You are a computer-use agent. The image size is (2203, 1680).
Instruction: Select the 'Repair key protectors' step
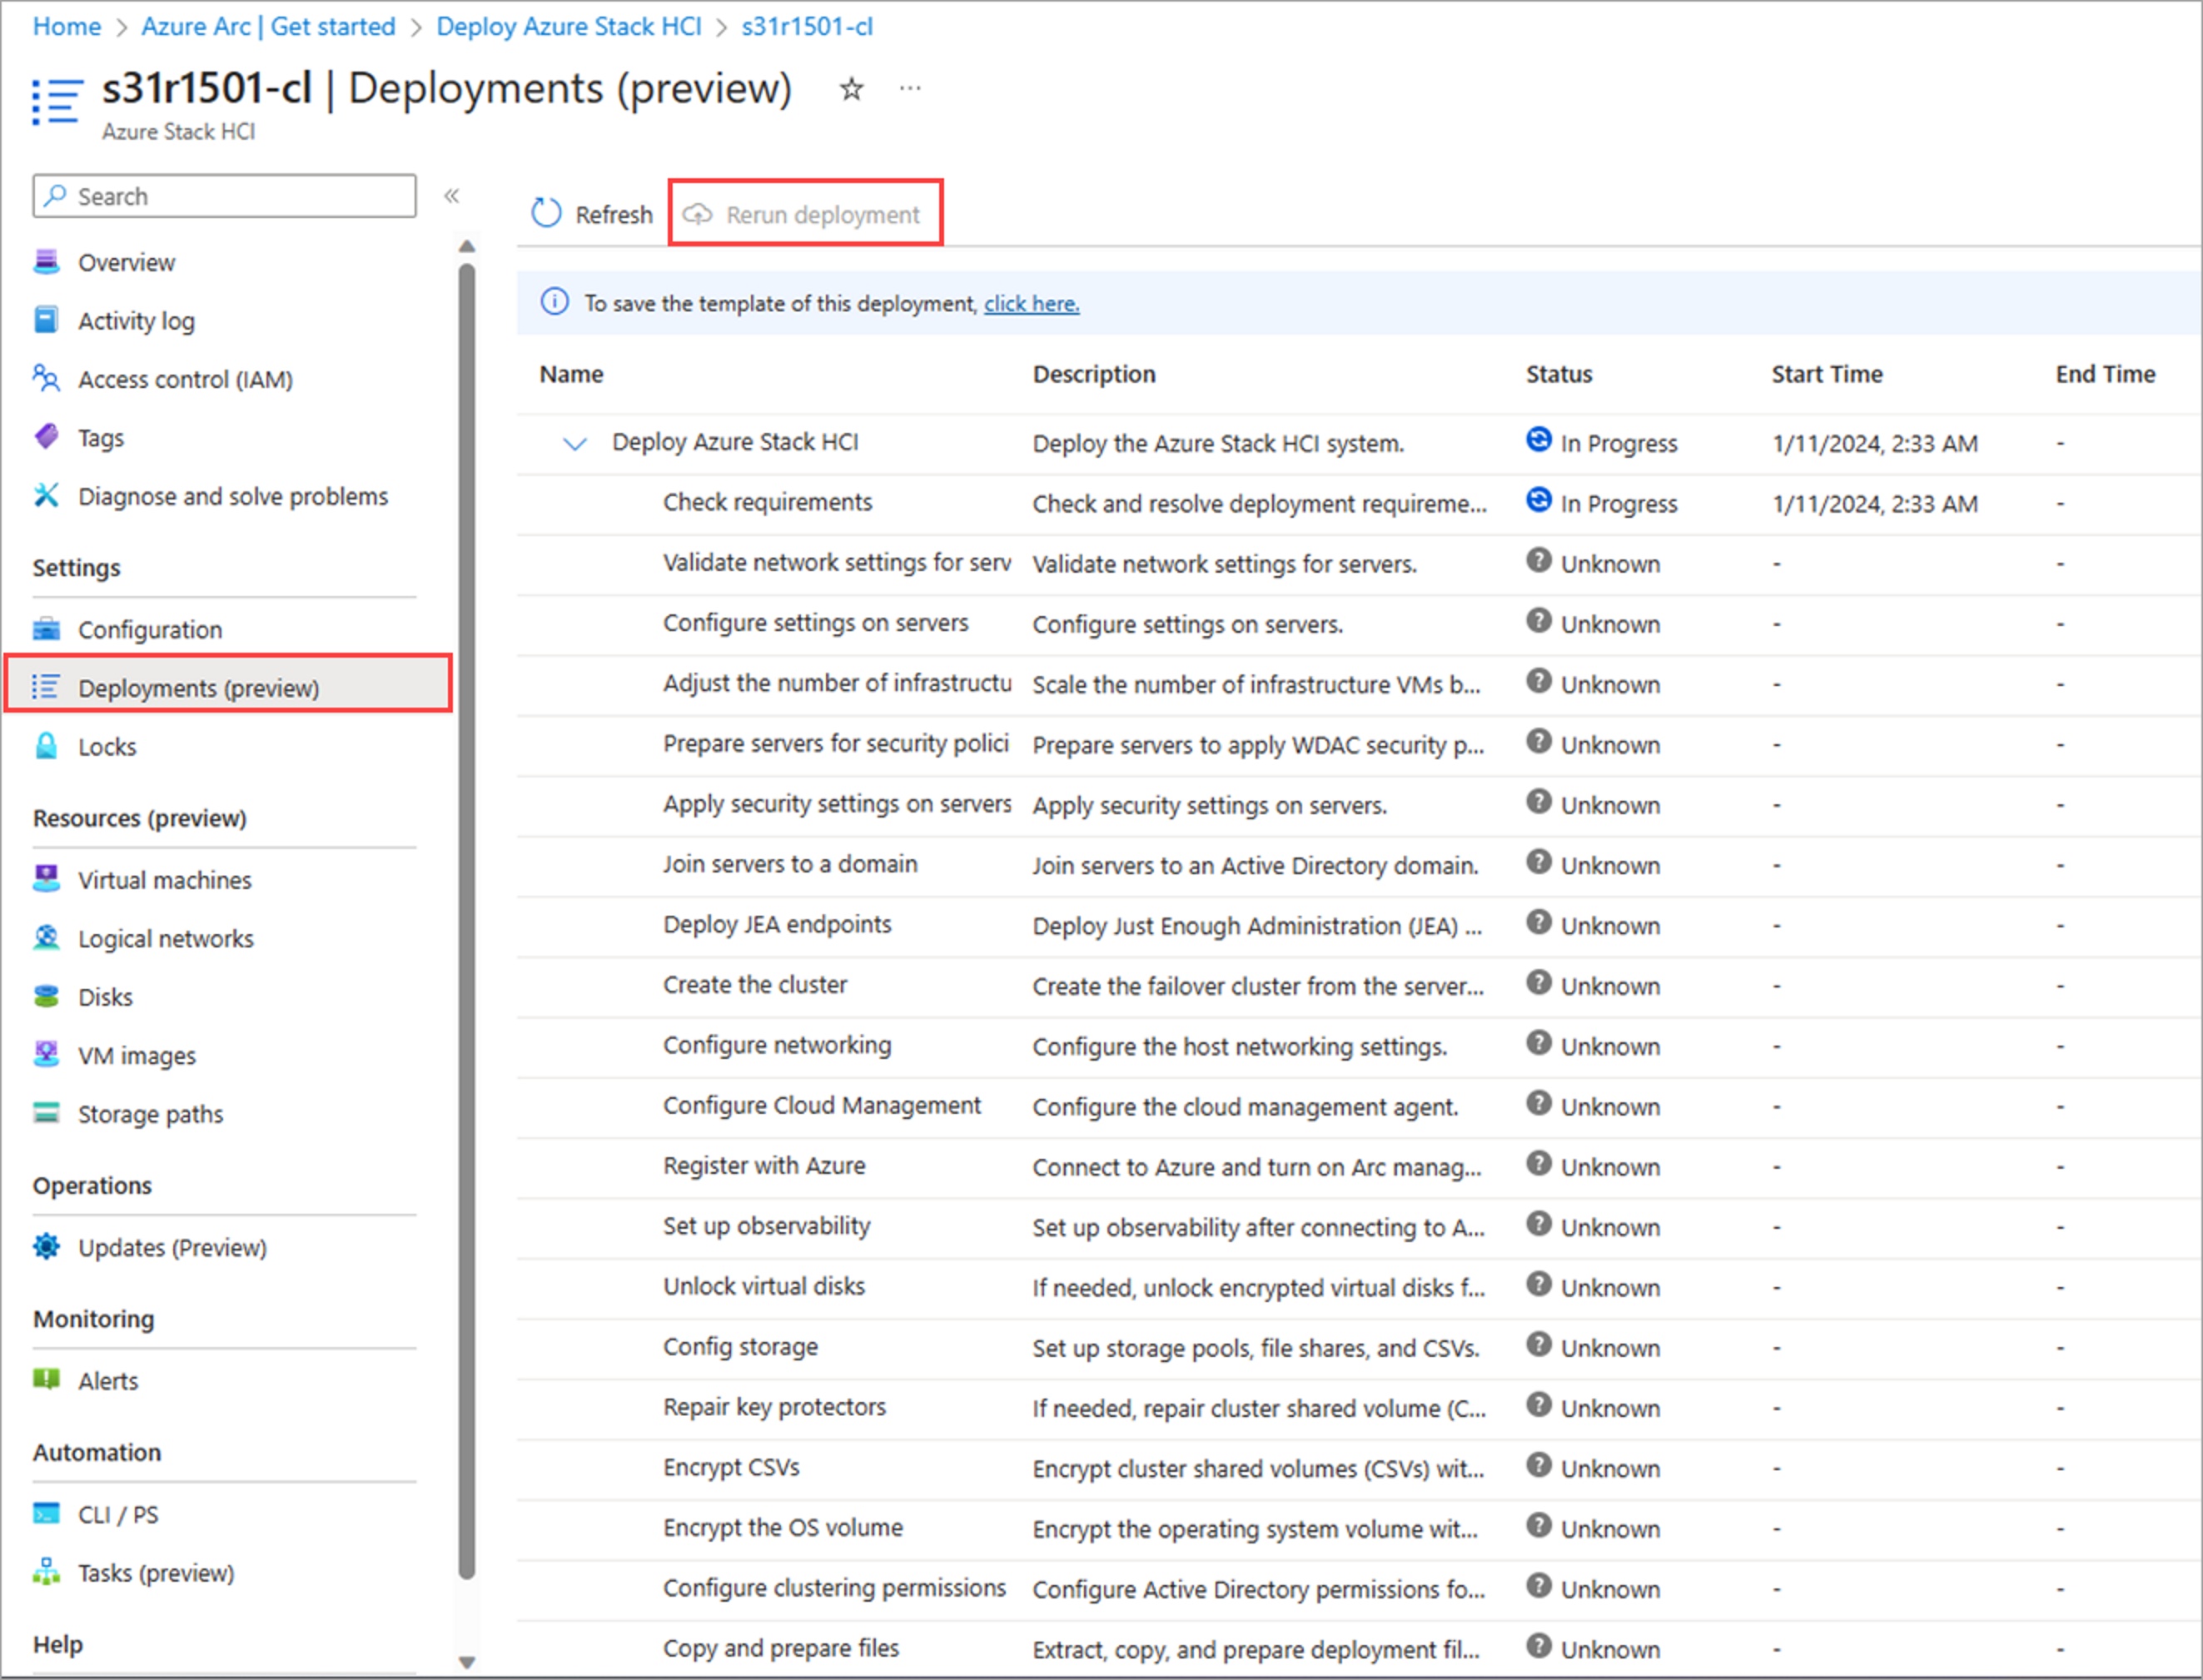pos(775,1407)
